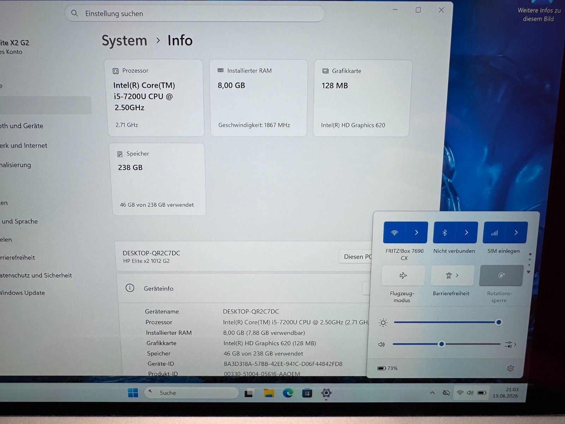The height and width of the screenshot is (424, 565).
Task: Click the Grafikkarte display icon
Action: [x=325, y=71]
